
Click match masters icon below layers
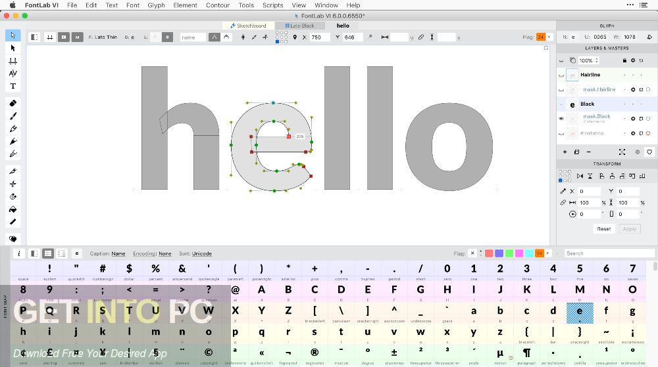[x=622, y=152]
